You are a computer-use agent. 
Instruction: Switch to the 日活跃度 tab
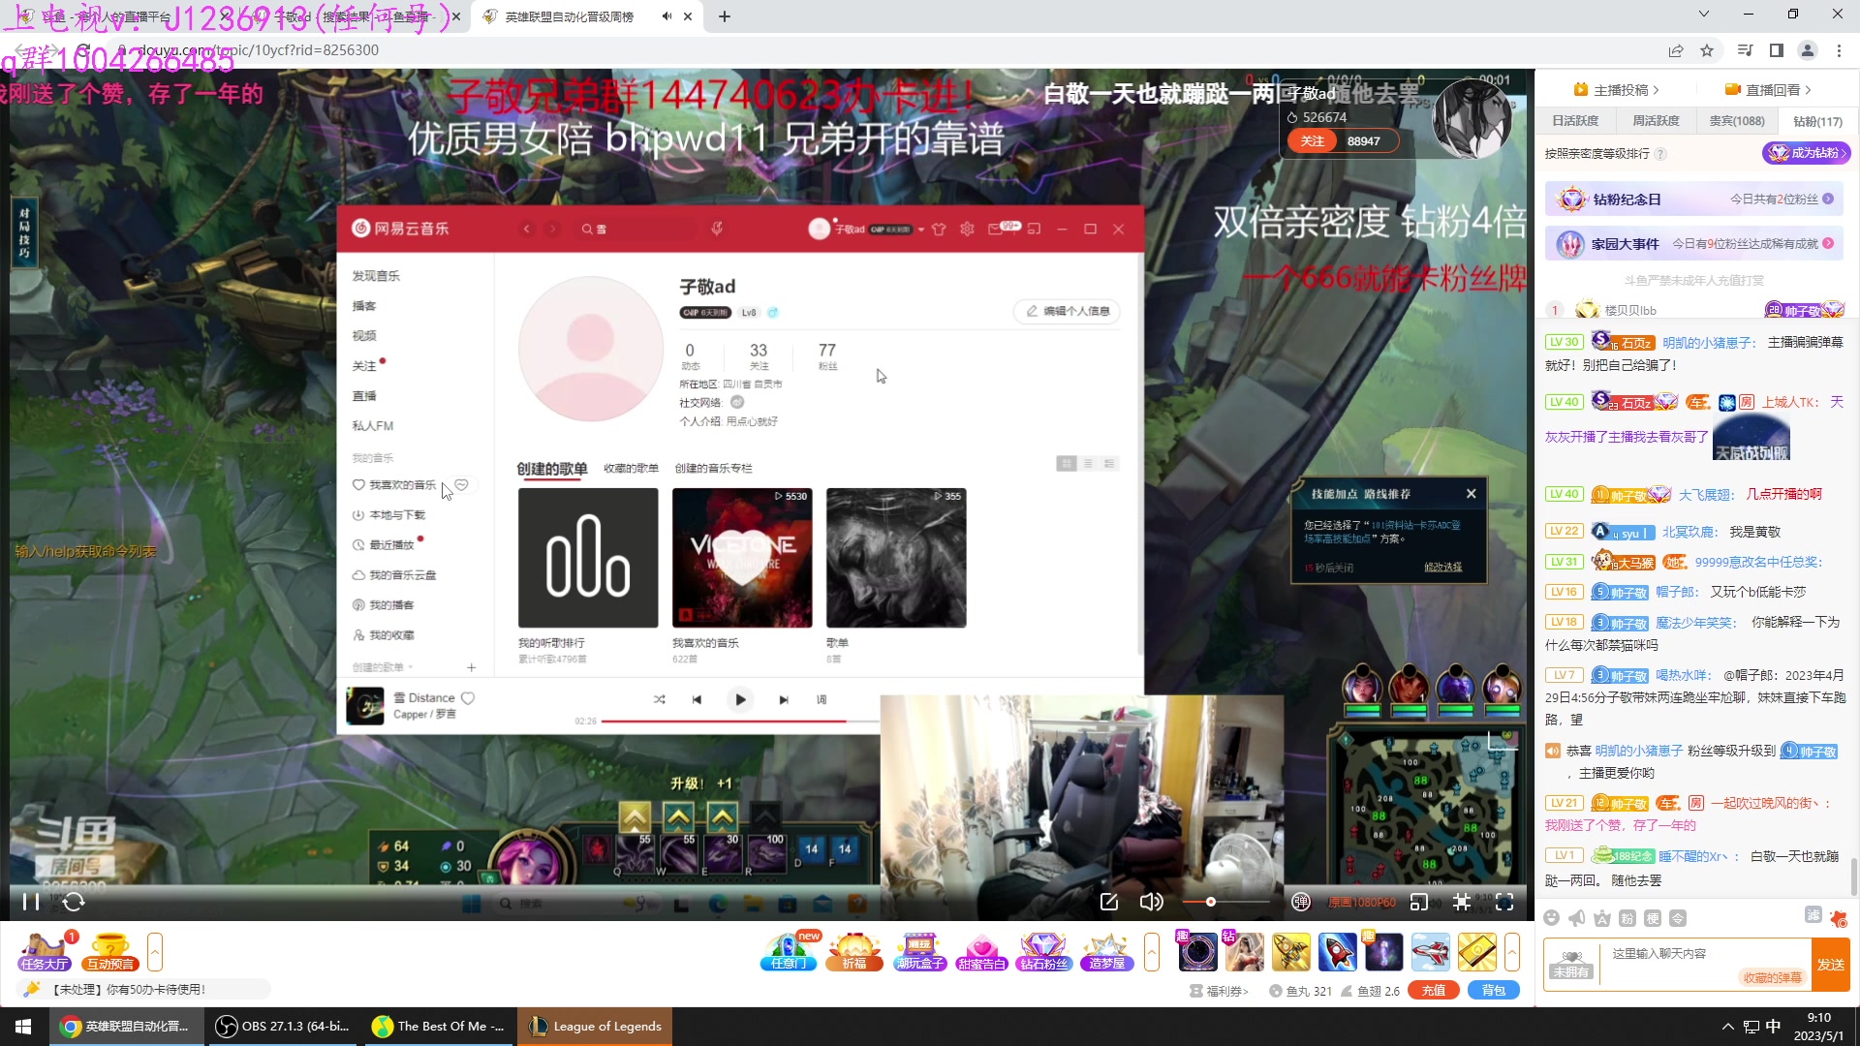point(1575,121)
